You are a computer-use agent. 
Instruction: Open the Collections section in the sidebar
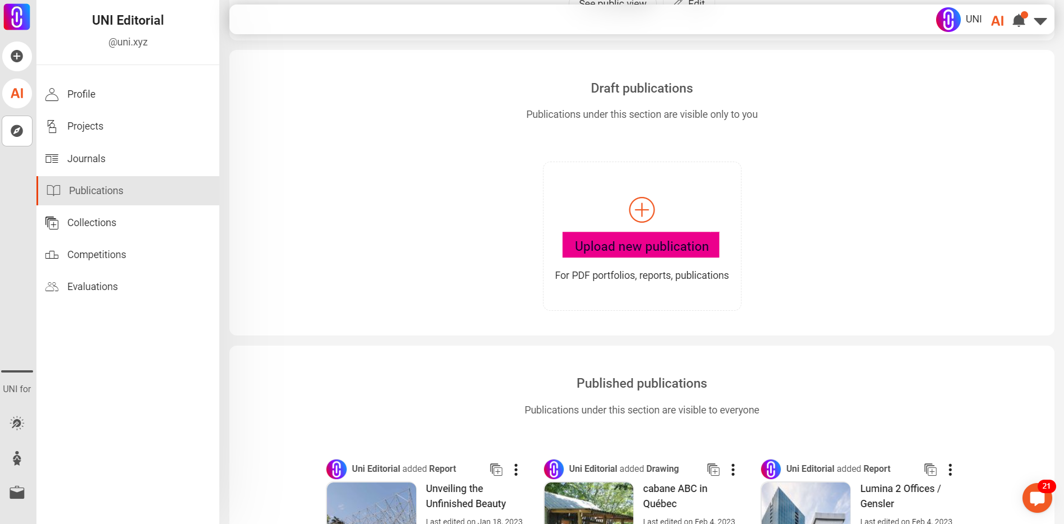[90, 222]
